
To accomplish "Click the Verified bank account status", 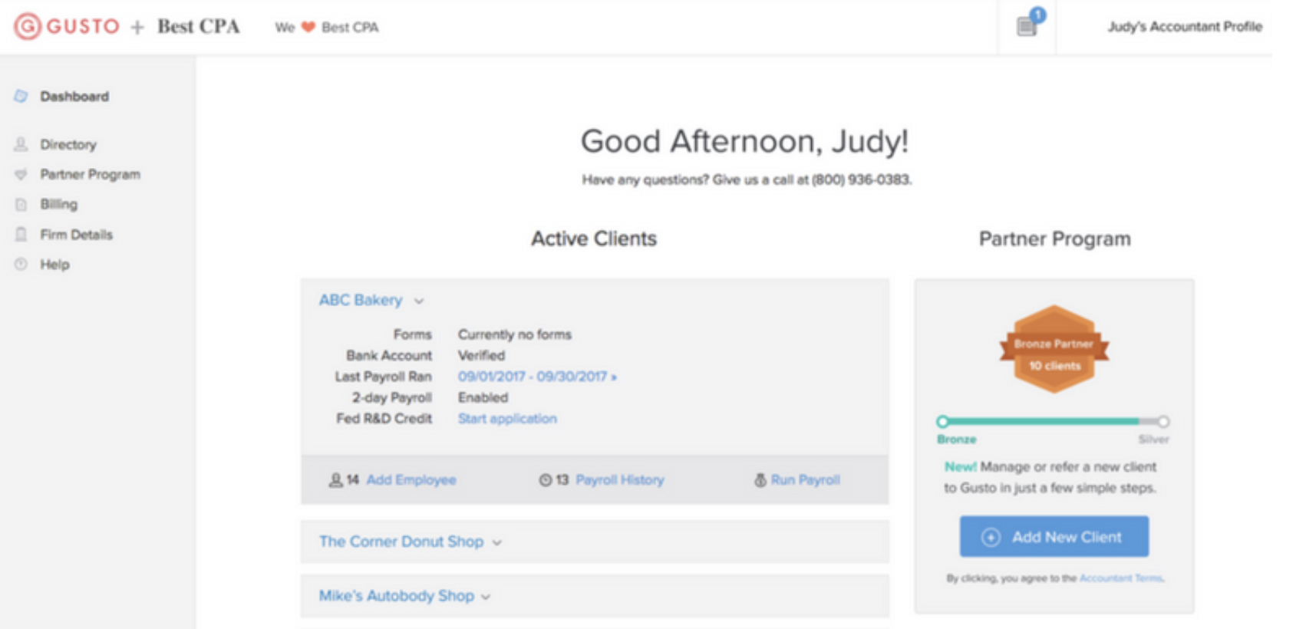I will (x=481, y=356).
